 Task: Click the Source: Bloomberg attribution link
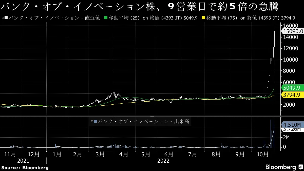pyautogui.click(x=25, y=167)
